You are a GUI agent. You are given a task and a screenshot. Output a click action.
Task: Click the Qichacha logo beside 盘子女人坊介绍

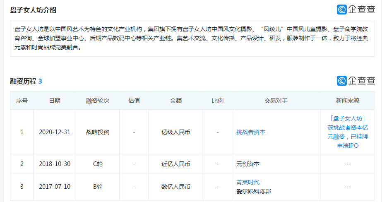tap(356, 9)
